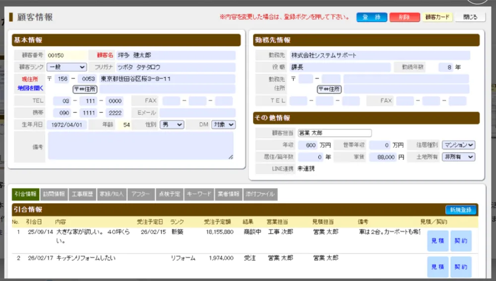Click キッチンリフォームしたい inquiry content text

(86, 258)
